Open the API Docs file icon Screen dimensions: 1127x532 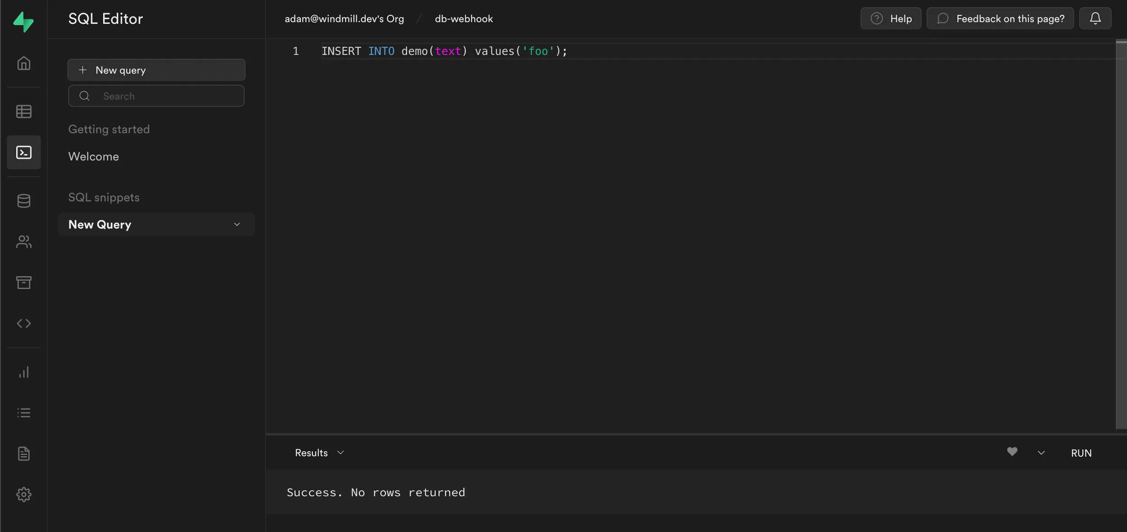pyautogui.click(x=23, y=454)
